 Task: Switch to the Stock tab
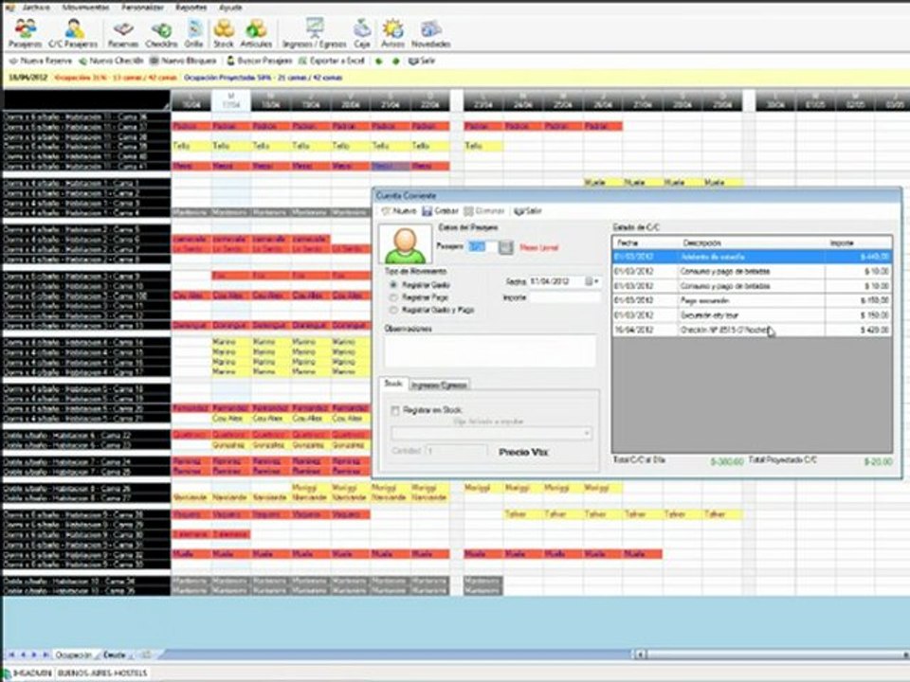tap(393, 384)
